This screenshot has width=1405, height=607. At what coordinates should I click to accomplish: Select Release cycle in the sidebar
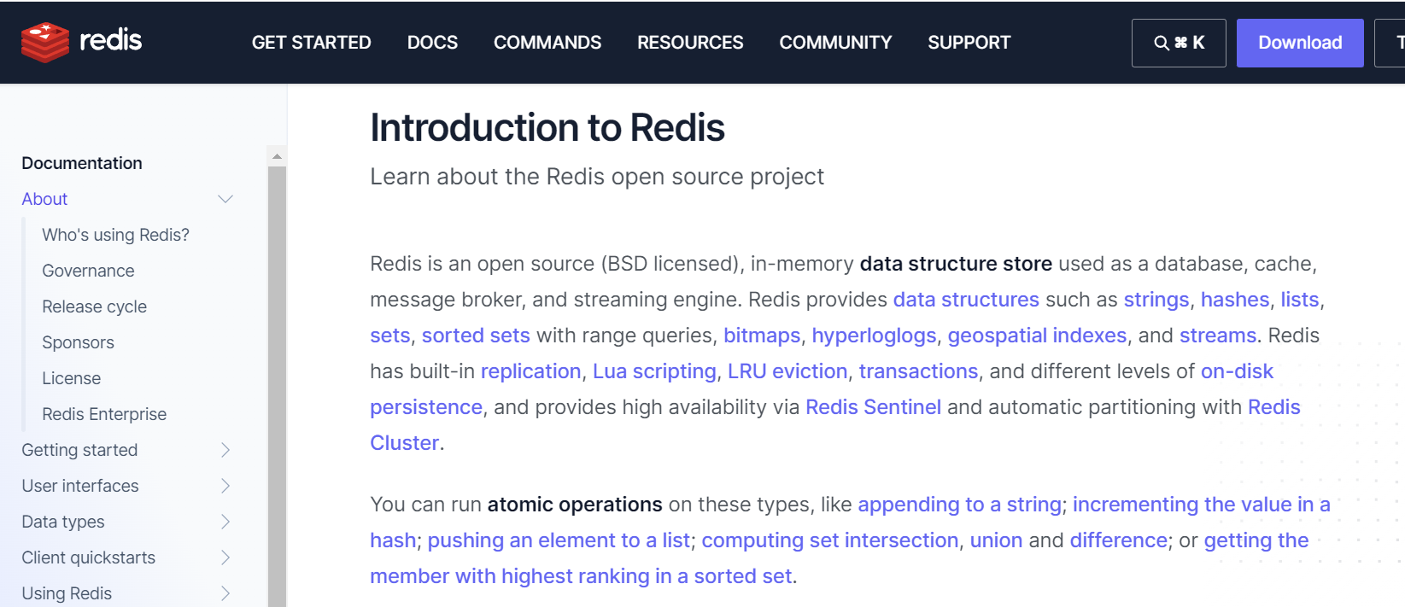(94, 306)
